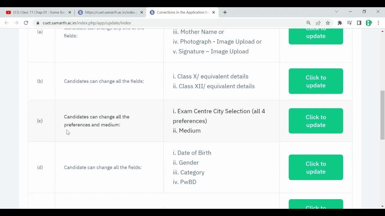
Task: Switch to https://cuet.samarth.ac.in/index tab
Action: 110,12
